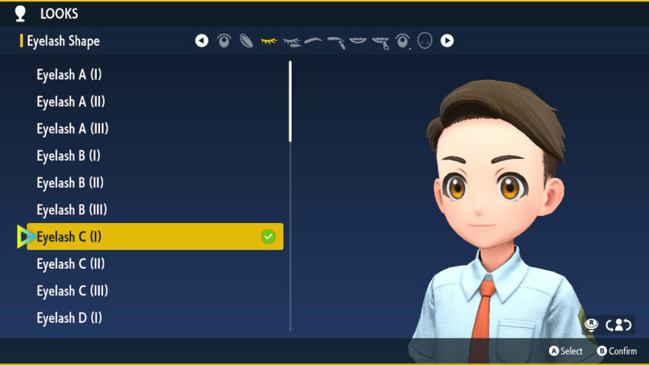
Task: Open the face freckles category icon
Action: tap(425, 40)
